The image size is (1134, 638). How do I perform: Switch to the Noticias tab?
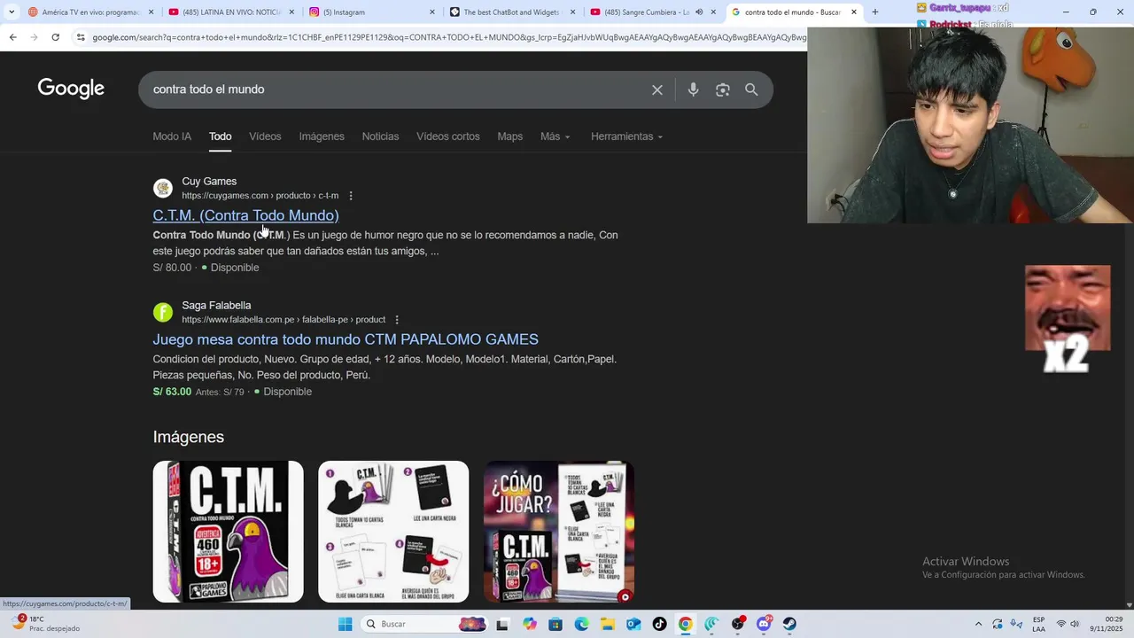pos(380,136)
